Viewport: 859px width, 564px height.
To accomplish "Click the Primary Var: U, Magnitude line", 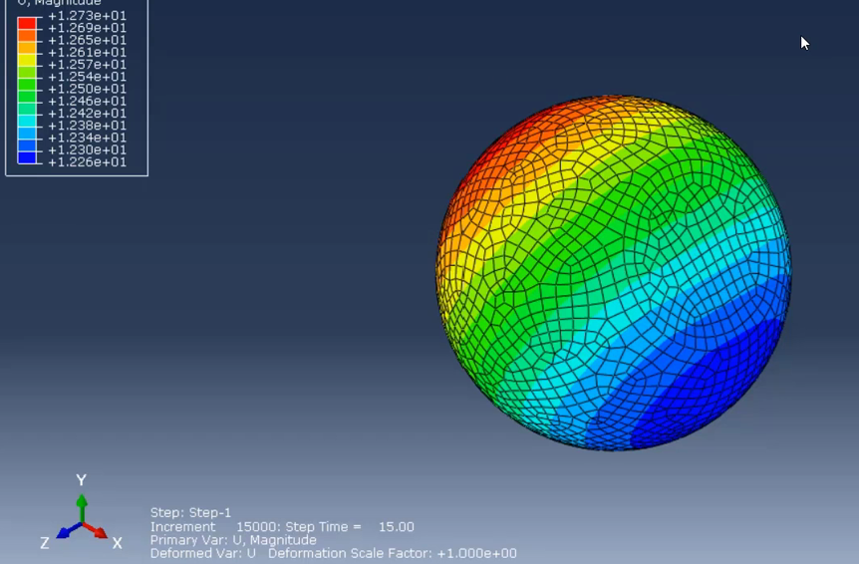I will [233, 540].
